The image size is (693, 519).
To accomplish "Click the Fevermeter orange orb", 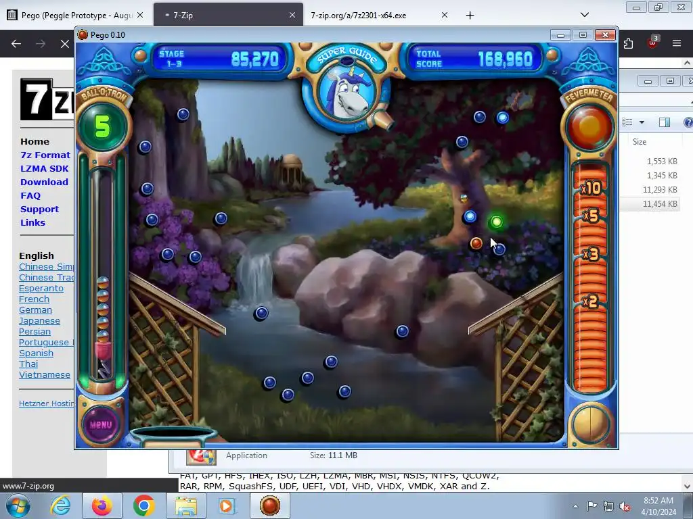I will (589, 127).
